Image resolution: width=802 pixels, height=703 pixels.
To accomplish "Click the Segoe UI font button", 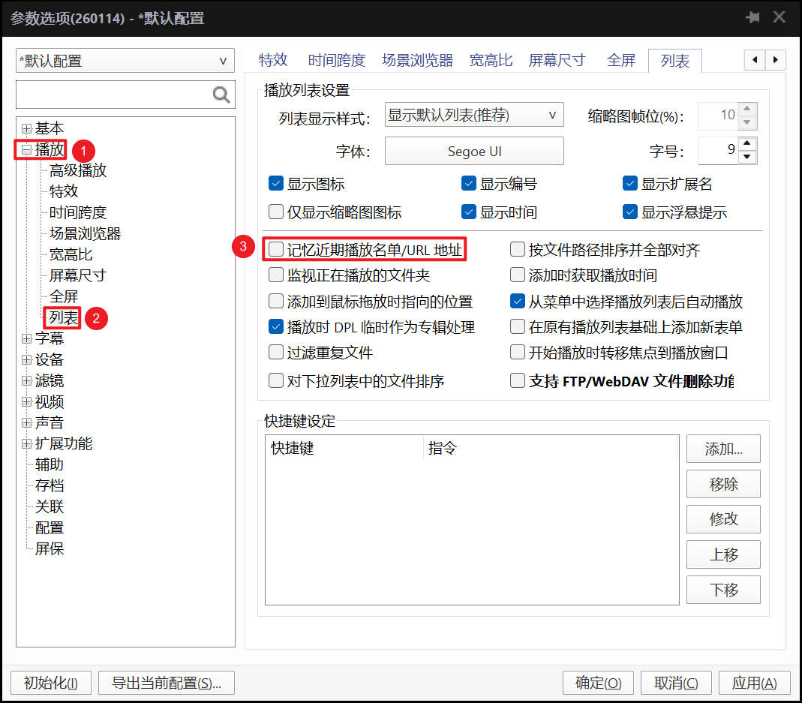I will click(x=474, y=151).
